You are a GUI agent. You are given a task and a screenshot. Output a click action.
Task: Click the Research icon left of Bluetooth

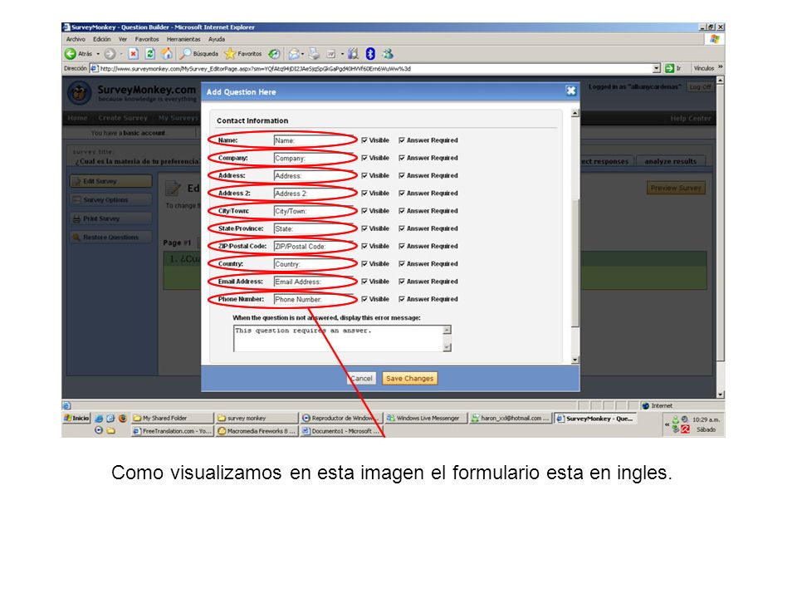tap(354, 53)
